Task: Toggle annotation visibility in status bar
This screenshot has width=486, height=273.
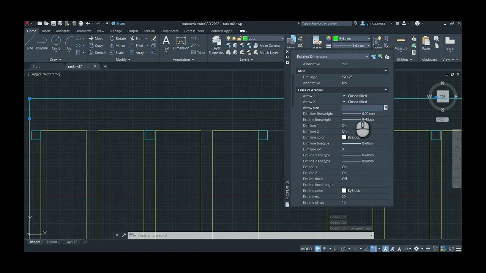Action: 386,249
